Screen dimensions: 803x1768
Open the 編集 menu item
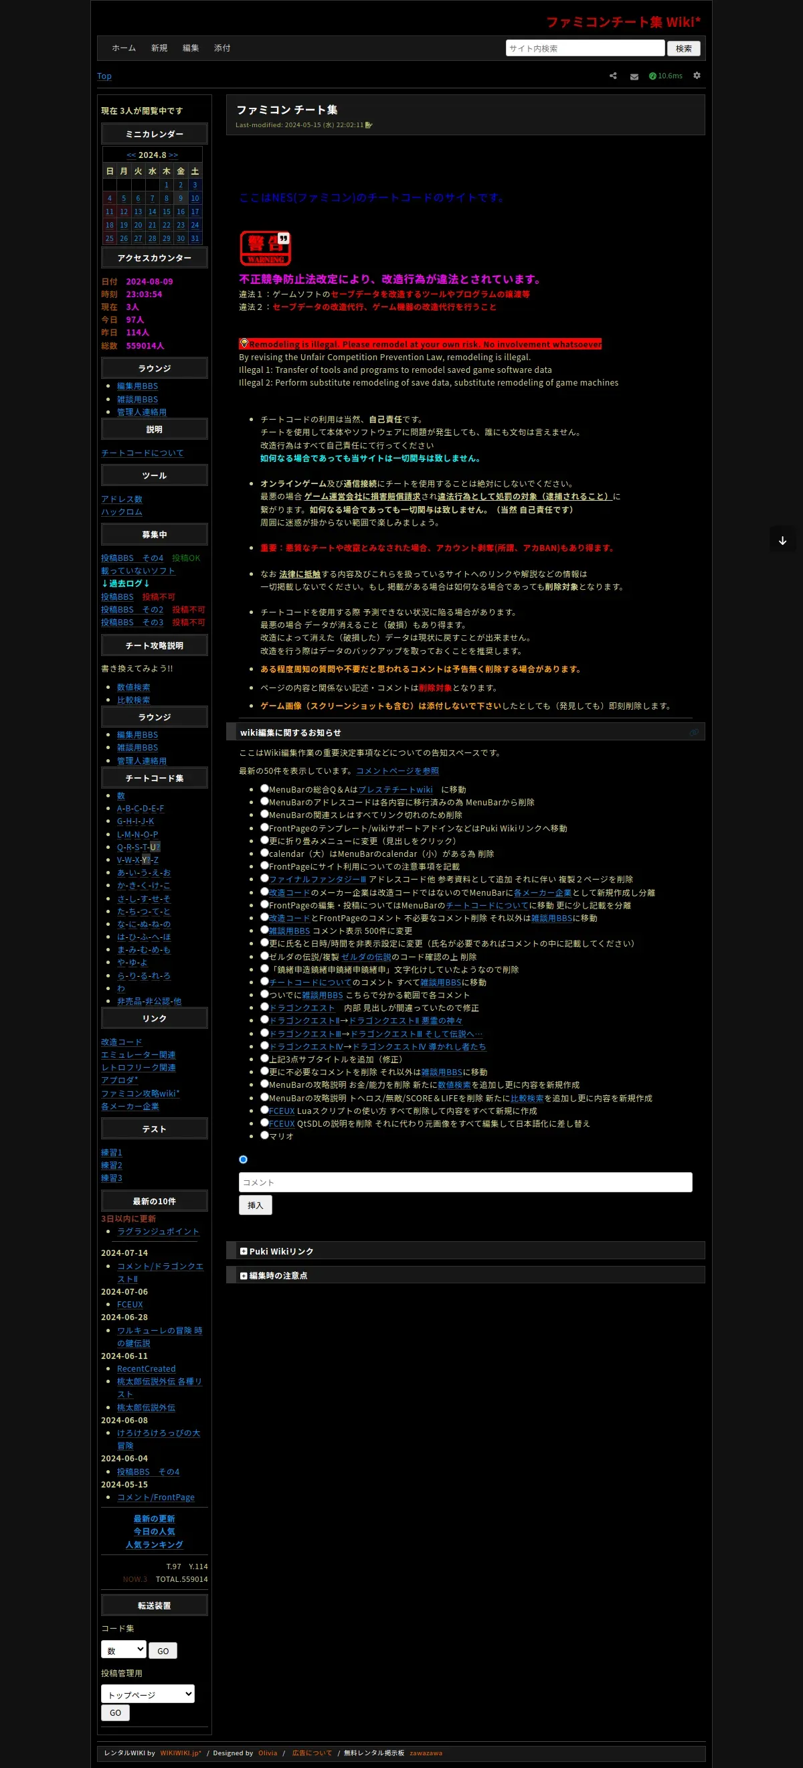[191, 48]
